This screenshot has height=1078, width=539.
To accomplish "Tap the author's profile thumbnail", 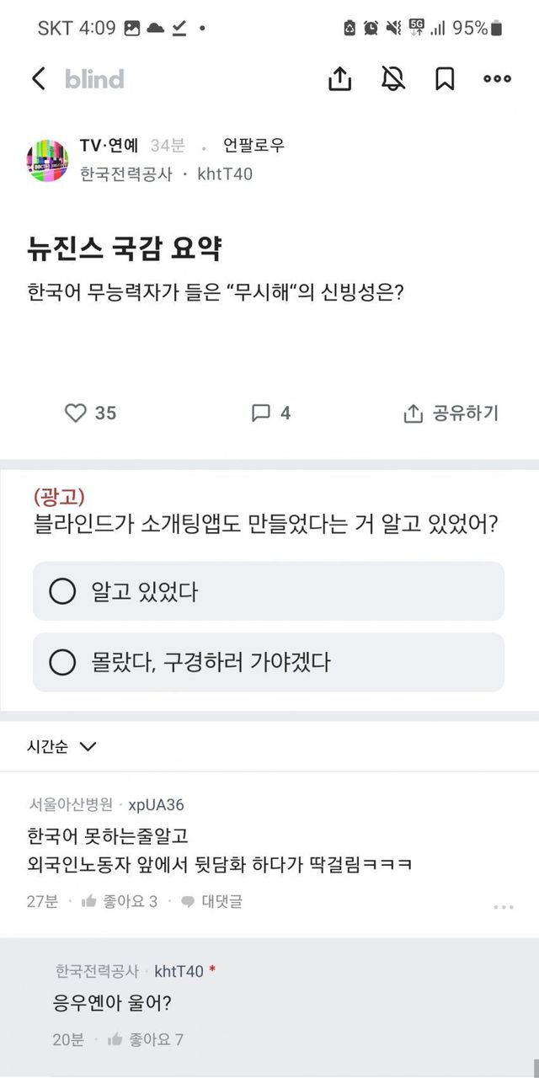I will pos(48,160).
